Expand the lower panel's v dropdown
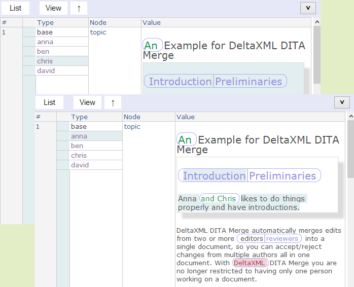Viewport: 354px width, 287px height. tap(342, 102)
